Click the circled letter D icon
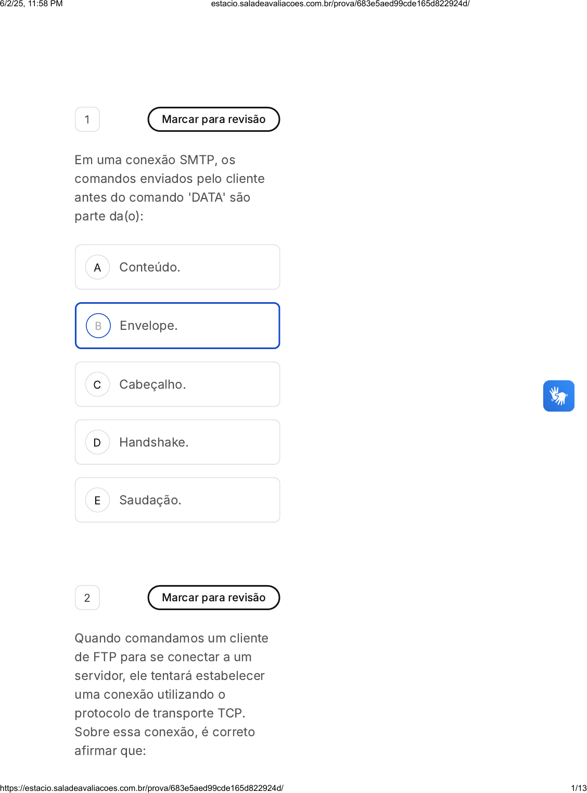 97,442
